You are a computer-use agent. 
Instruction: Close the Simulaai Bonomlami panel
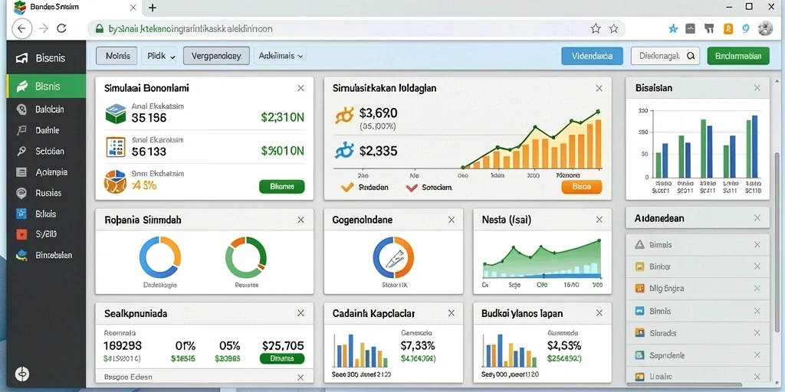301,88
